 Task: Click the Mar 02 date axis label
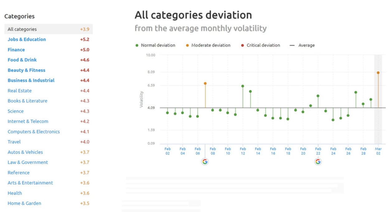(378, 151)
